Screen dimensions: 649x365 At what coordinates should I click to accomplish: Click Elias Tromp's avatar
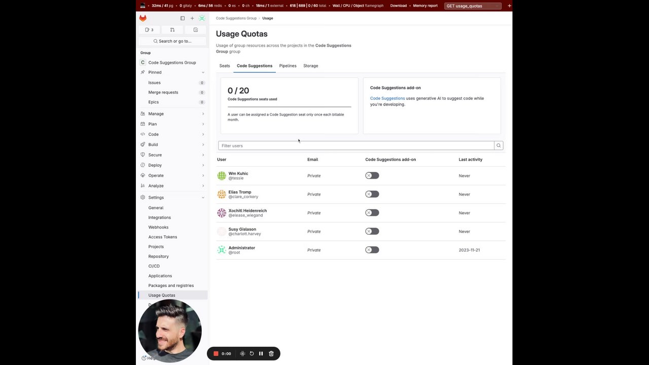[x=222, y=194]
